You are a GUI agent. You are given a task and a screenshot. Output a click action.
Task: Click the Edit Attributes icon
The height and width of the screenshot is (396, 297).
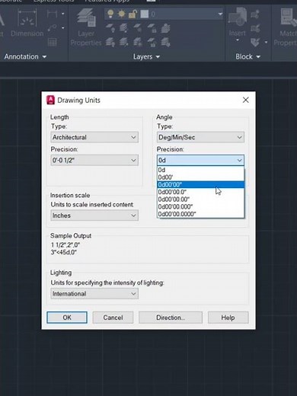[x=255, y=42]
